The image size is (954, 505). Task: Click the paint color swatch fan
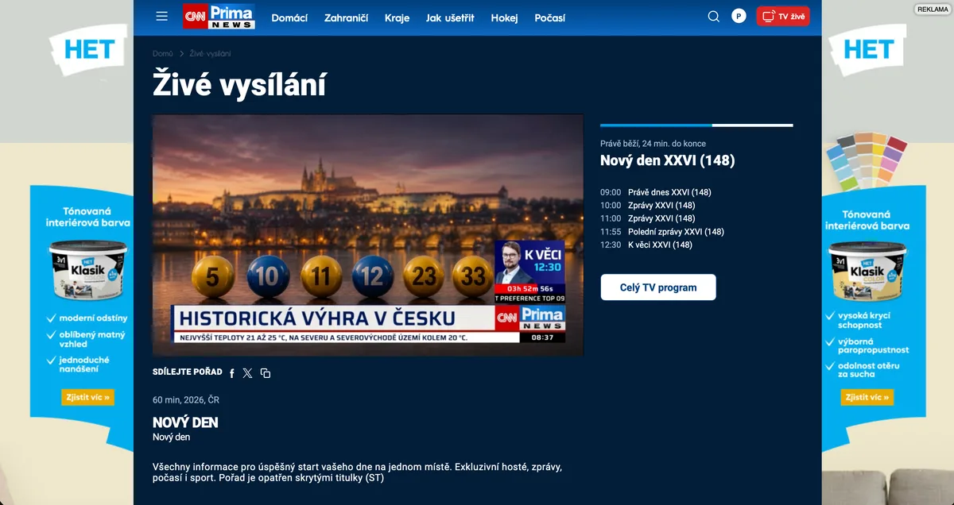[867, 161]
